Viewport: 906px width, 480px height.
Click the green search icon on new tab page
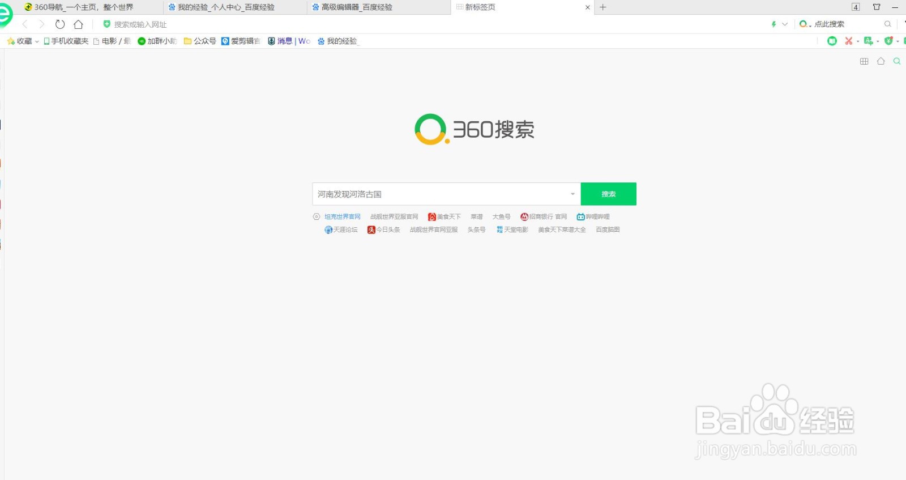click(x=897, y=61)
